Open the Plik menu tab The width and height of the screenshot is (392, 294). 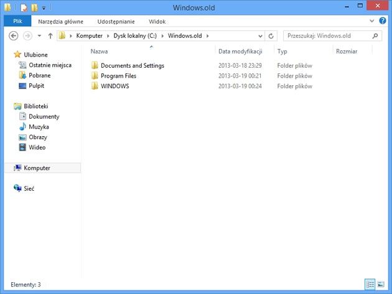[17, 21]
